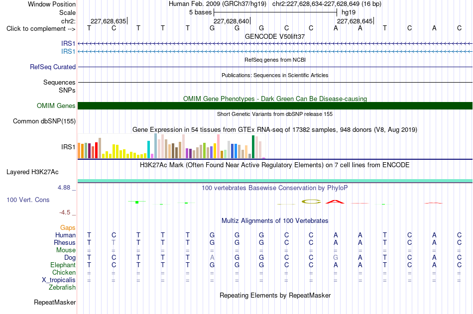Screen dimensions: 473x314
Task: Click the faded 'A' in the Dog row
Action: [212, 258]
